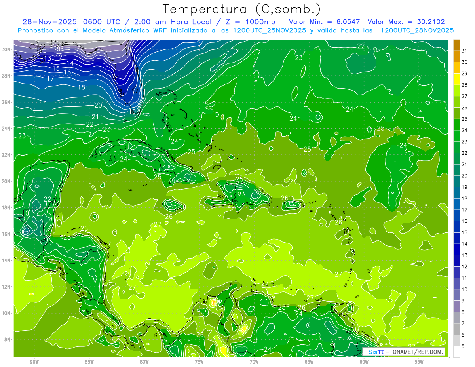
Task: Click the "85W" longitude axis label
Action: pyautogui.click(x=89, y=362)
